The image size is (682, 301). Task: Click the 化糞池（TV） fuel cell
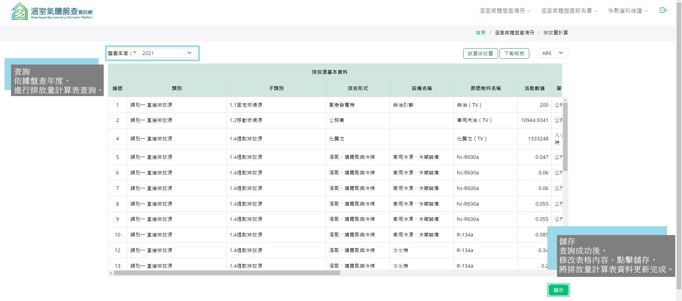486,139
